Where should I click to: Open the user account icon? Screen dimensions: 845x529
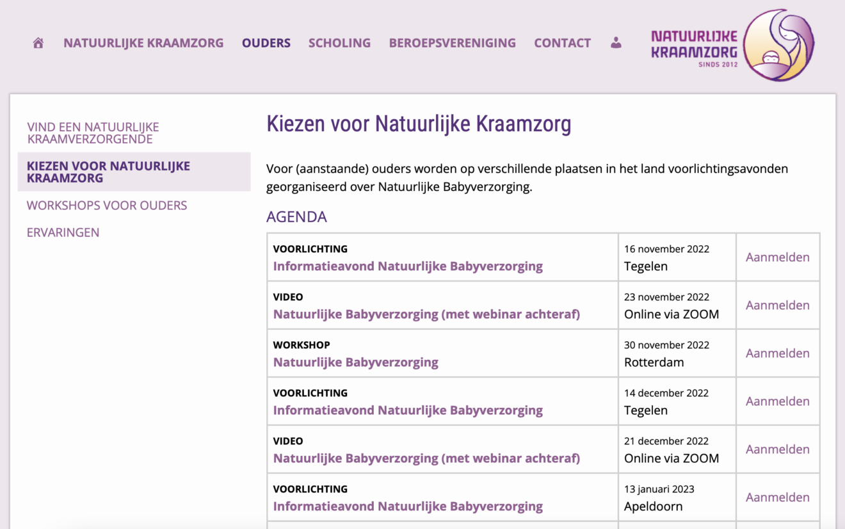pyautogui.click(x=616, y=43)
